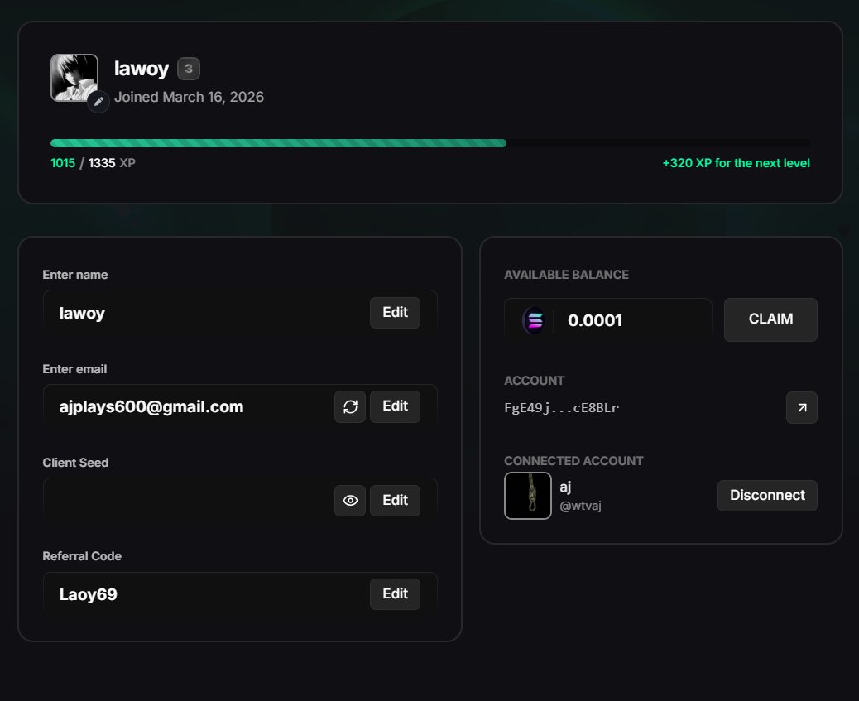Image resolution: width=859 pixels, height=701 pixels.
Task: Click the level 3 badge
Action: click(x=189, y=69)
